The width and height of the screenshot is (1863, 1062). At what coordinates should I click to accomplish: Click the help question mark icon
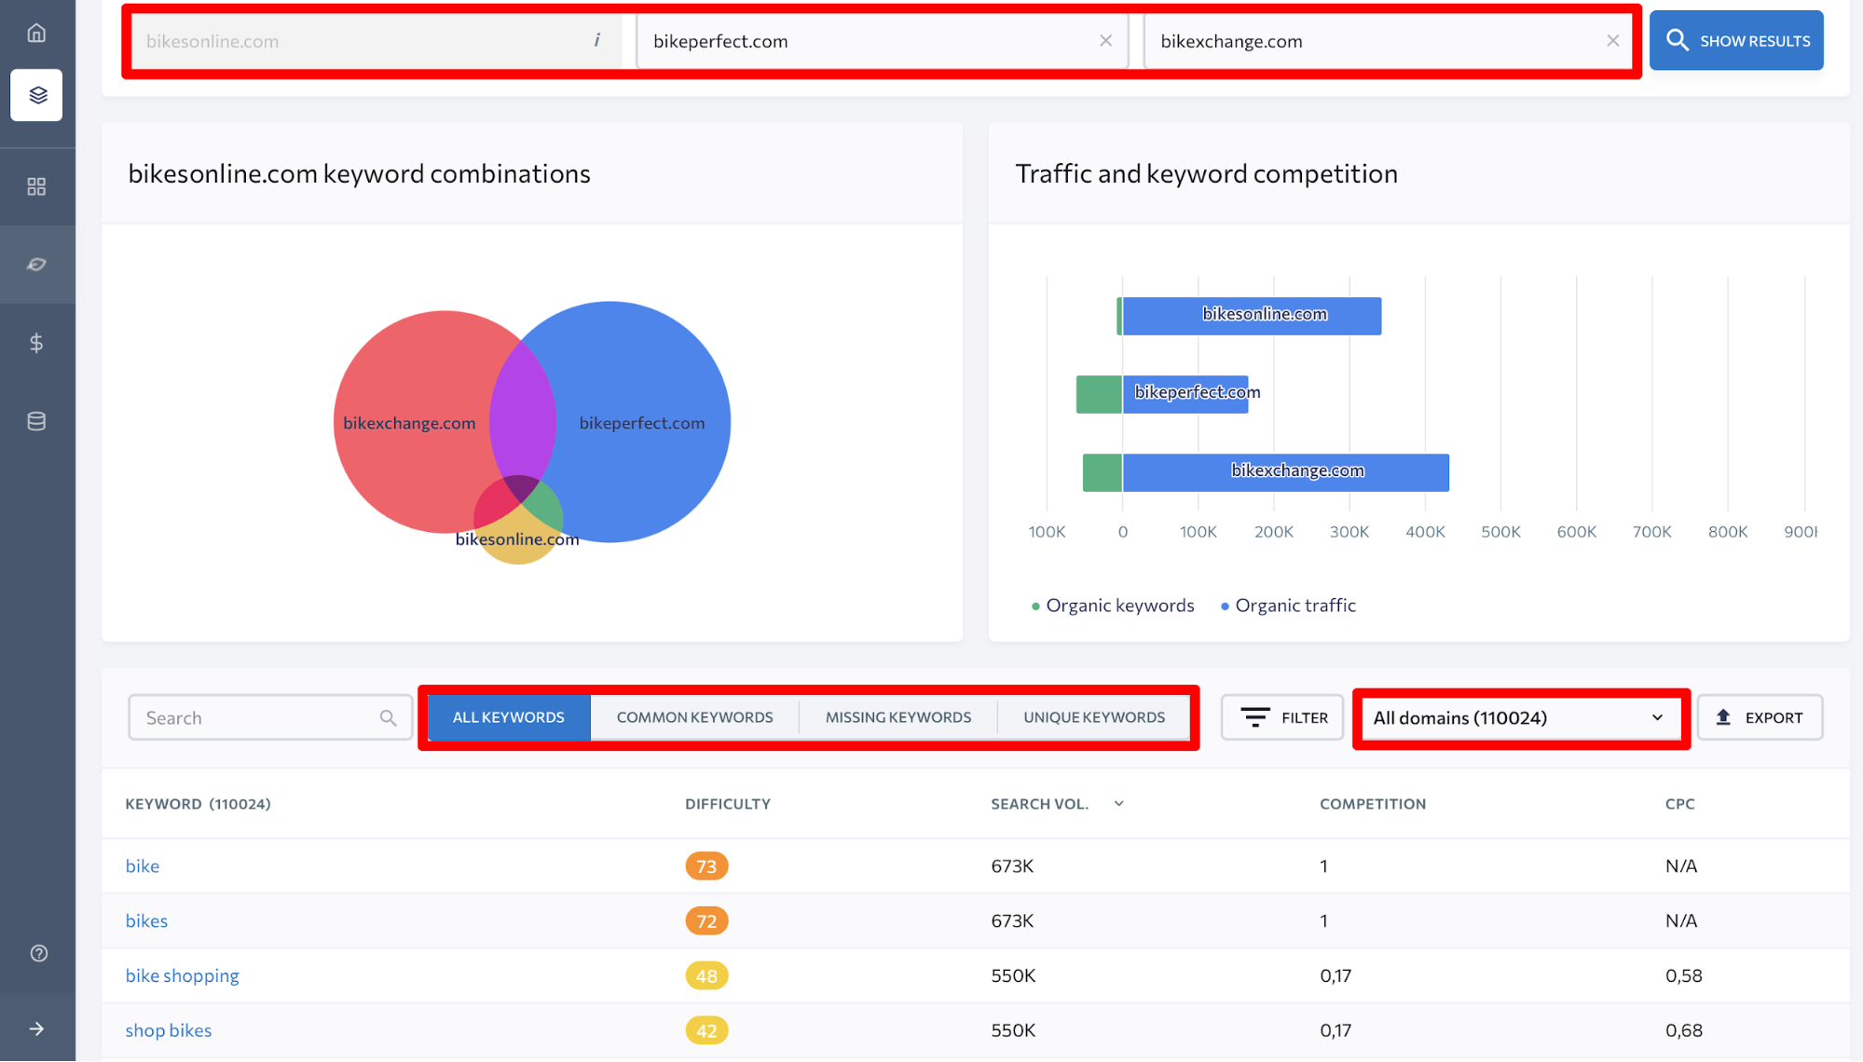point(38,953)
